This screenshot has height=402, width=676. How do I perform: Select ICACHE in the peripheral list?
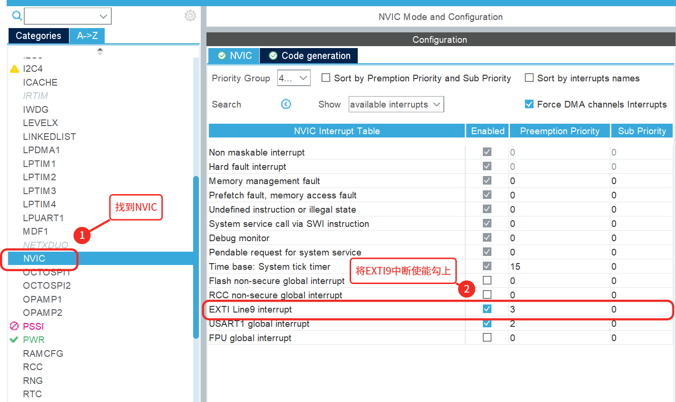coord(40,82)
